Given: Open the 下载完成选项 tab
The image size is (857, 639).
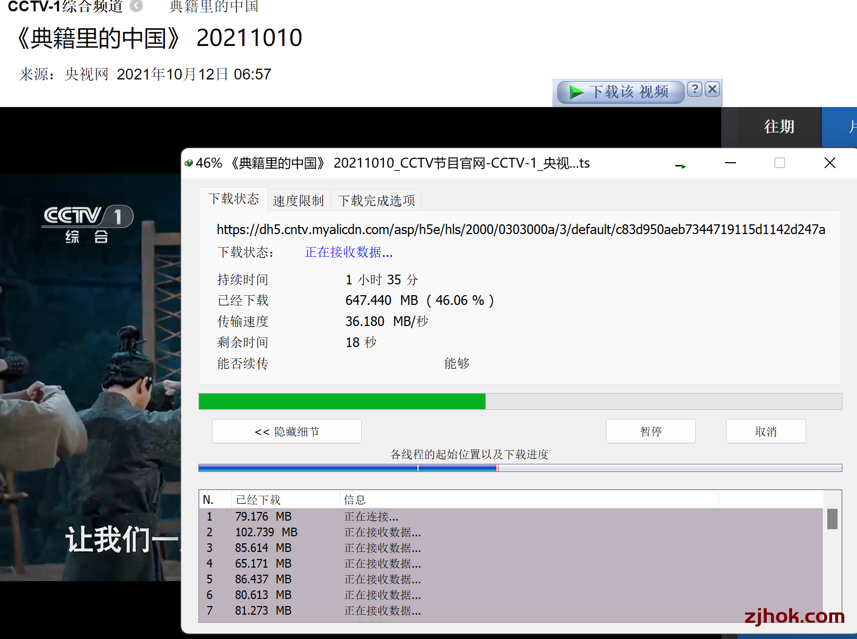Looking at the screenshot, I should [x=376, y=201].
